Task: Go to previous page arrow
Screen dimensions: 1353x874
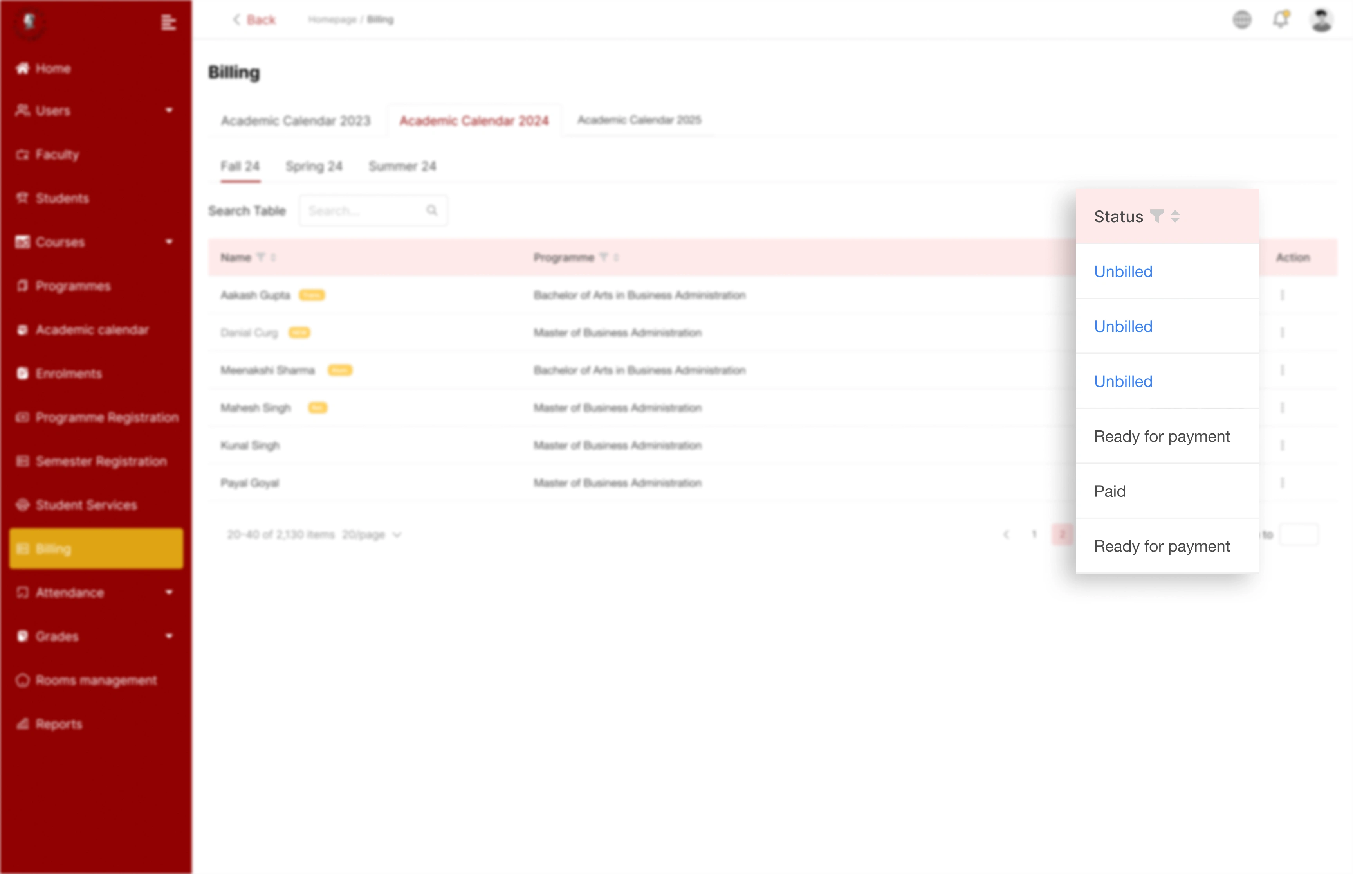Action: (x=1006, y=534)
